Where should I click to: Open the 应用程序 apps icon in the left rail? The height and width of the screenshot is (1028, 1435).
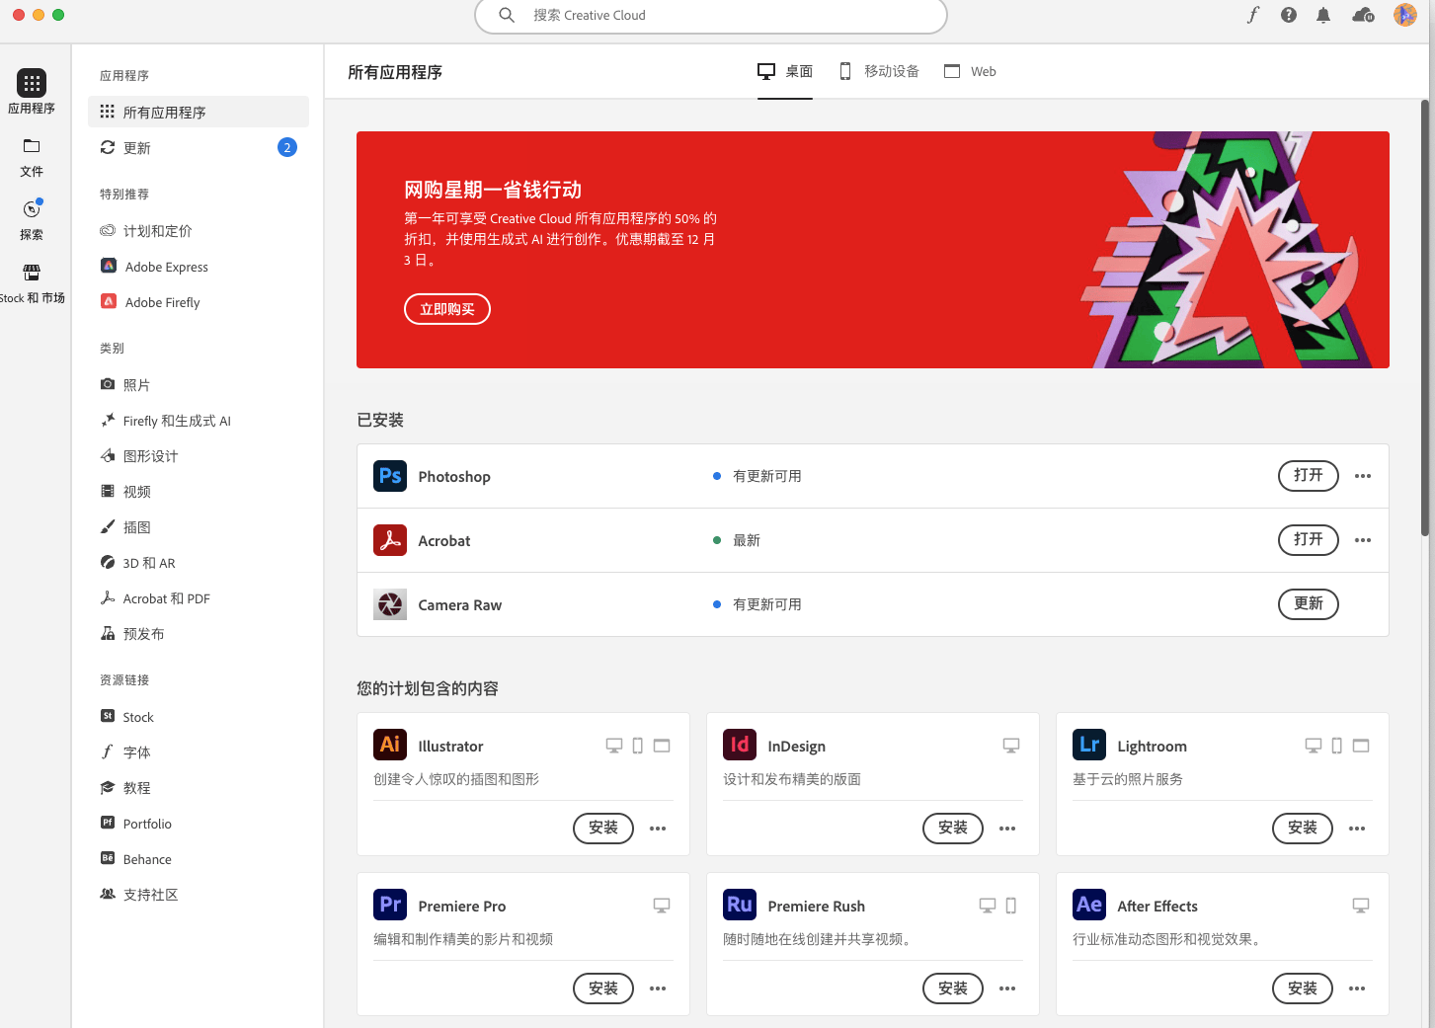point(32,83)
